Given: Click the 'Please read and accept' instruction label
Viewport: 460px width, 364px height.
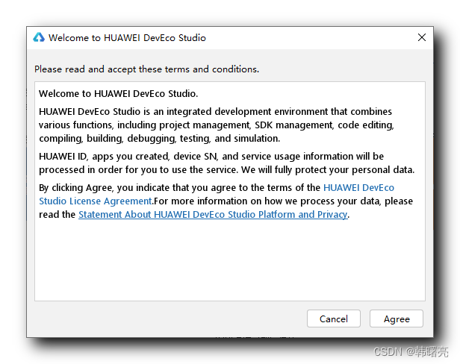Looking at the screenshot, I should (146, 69).
